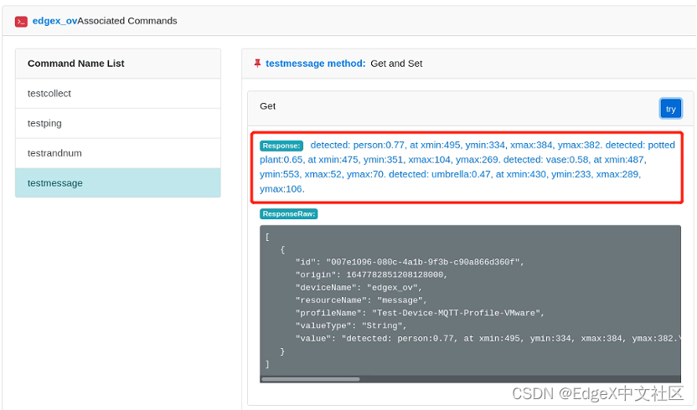Click the Associated Commands title text
Screen dimensions: 697x410
(127, 21)
